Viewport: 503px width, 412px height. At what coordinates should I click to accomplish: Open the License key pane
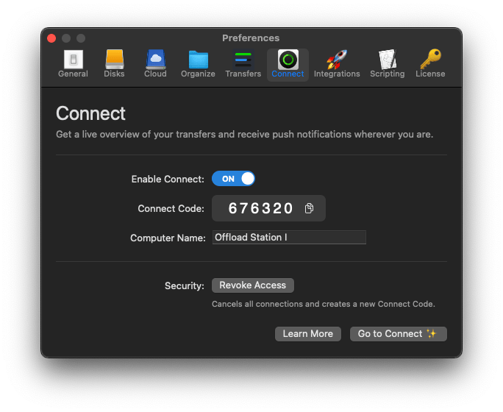click(x=430, y=63)
